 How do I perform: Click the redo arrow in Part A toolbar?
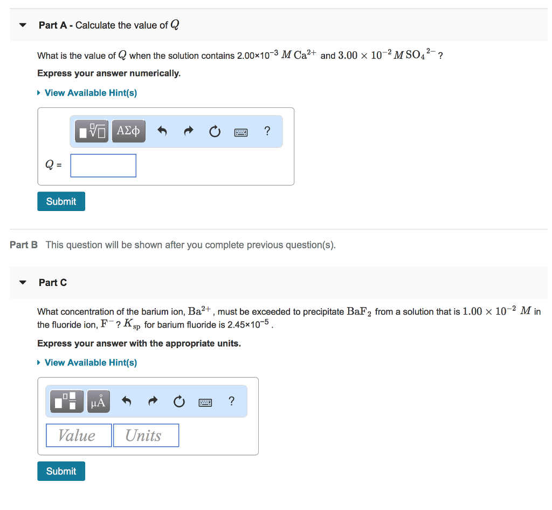[x=188, y=131]
